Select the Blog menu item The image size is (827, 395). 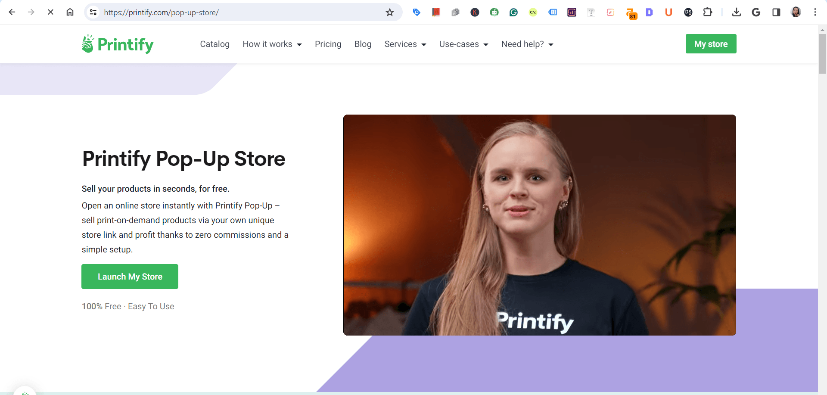coord(363,44)
